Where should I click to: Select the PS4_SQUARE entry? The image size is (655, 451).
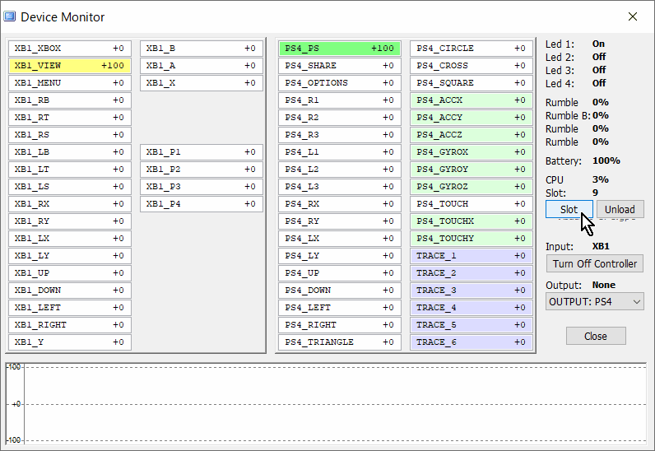pyautogui.click(x=472, y=83)
